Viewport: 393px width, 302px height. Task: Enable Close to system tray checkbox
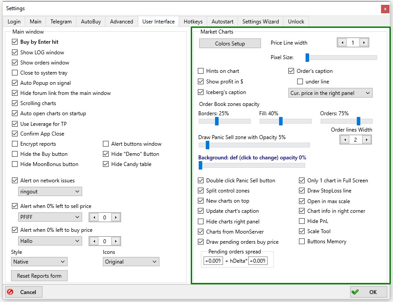pyautogui.click(x=15, y=73)
